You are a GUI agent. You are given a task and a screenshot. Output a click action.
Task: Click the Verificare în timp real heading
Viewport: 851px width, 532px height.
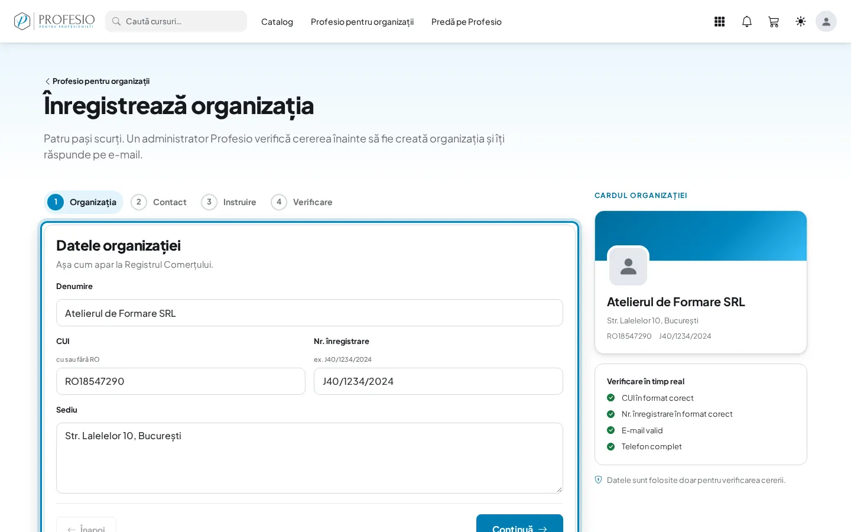coord(645,381)
